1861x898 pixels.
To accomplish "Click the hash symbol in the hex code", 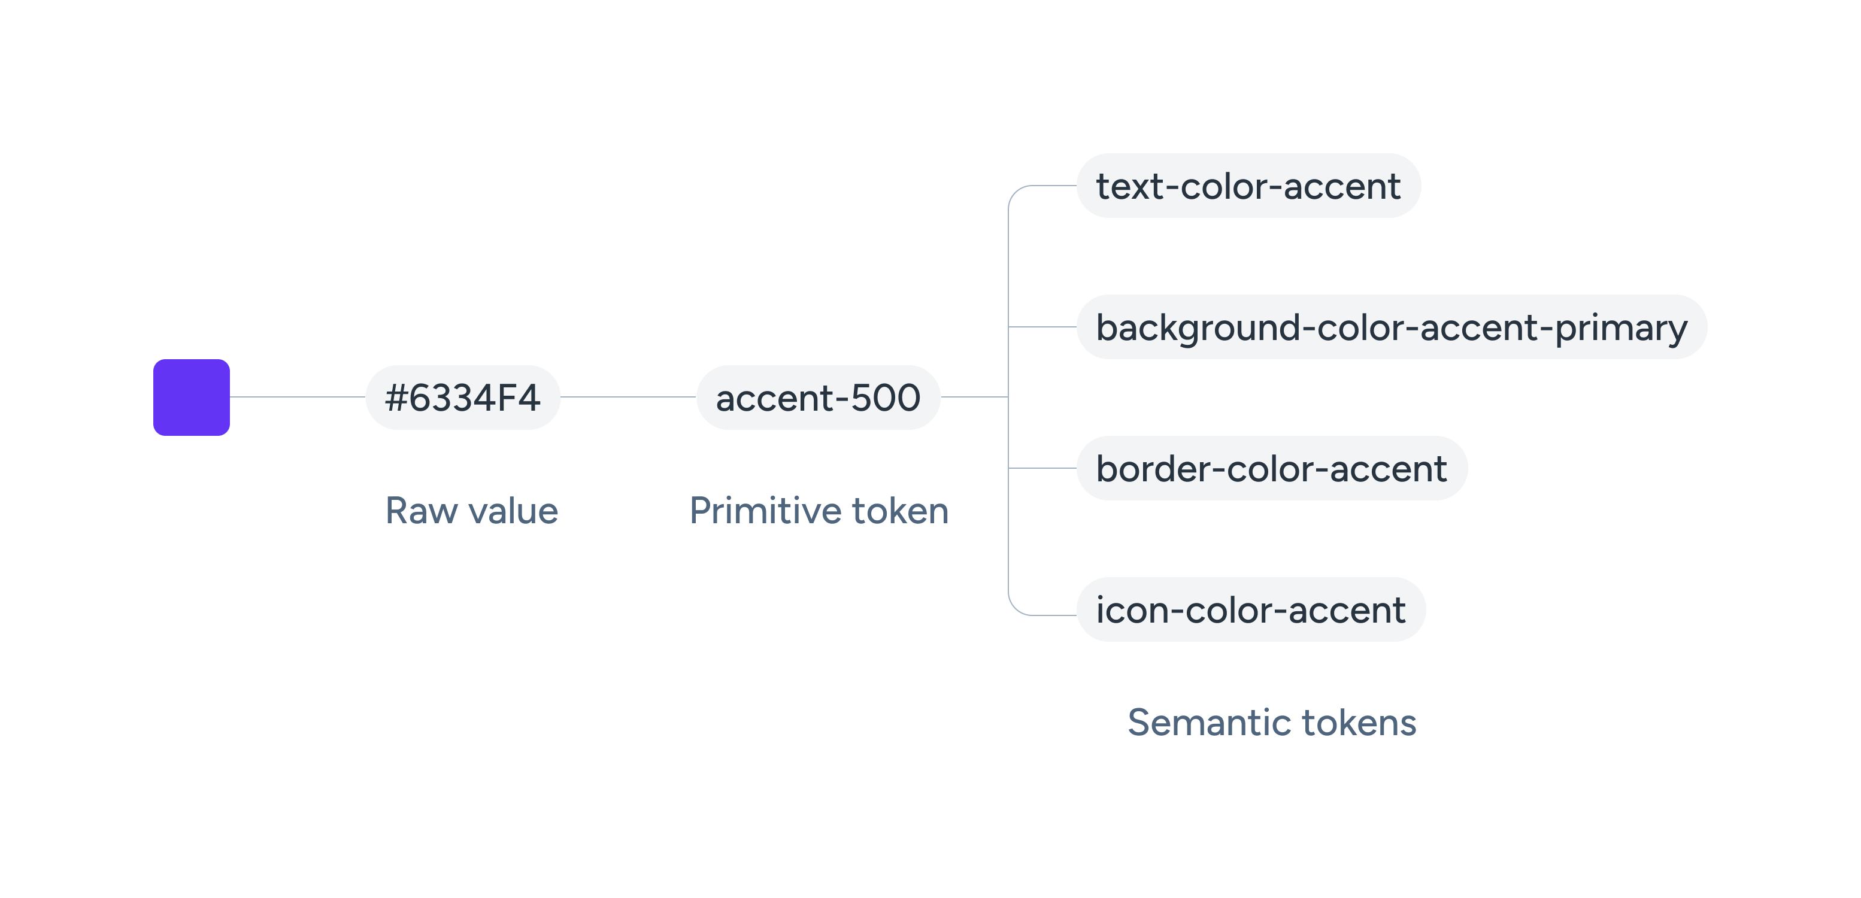I will point(396,398).
